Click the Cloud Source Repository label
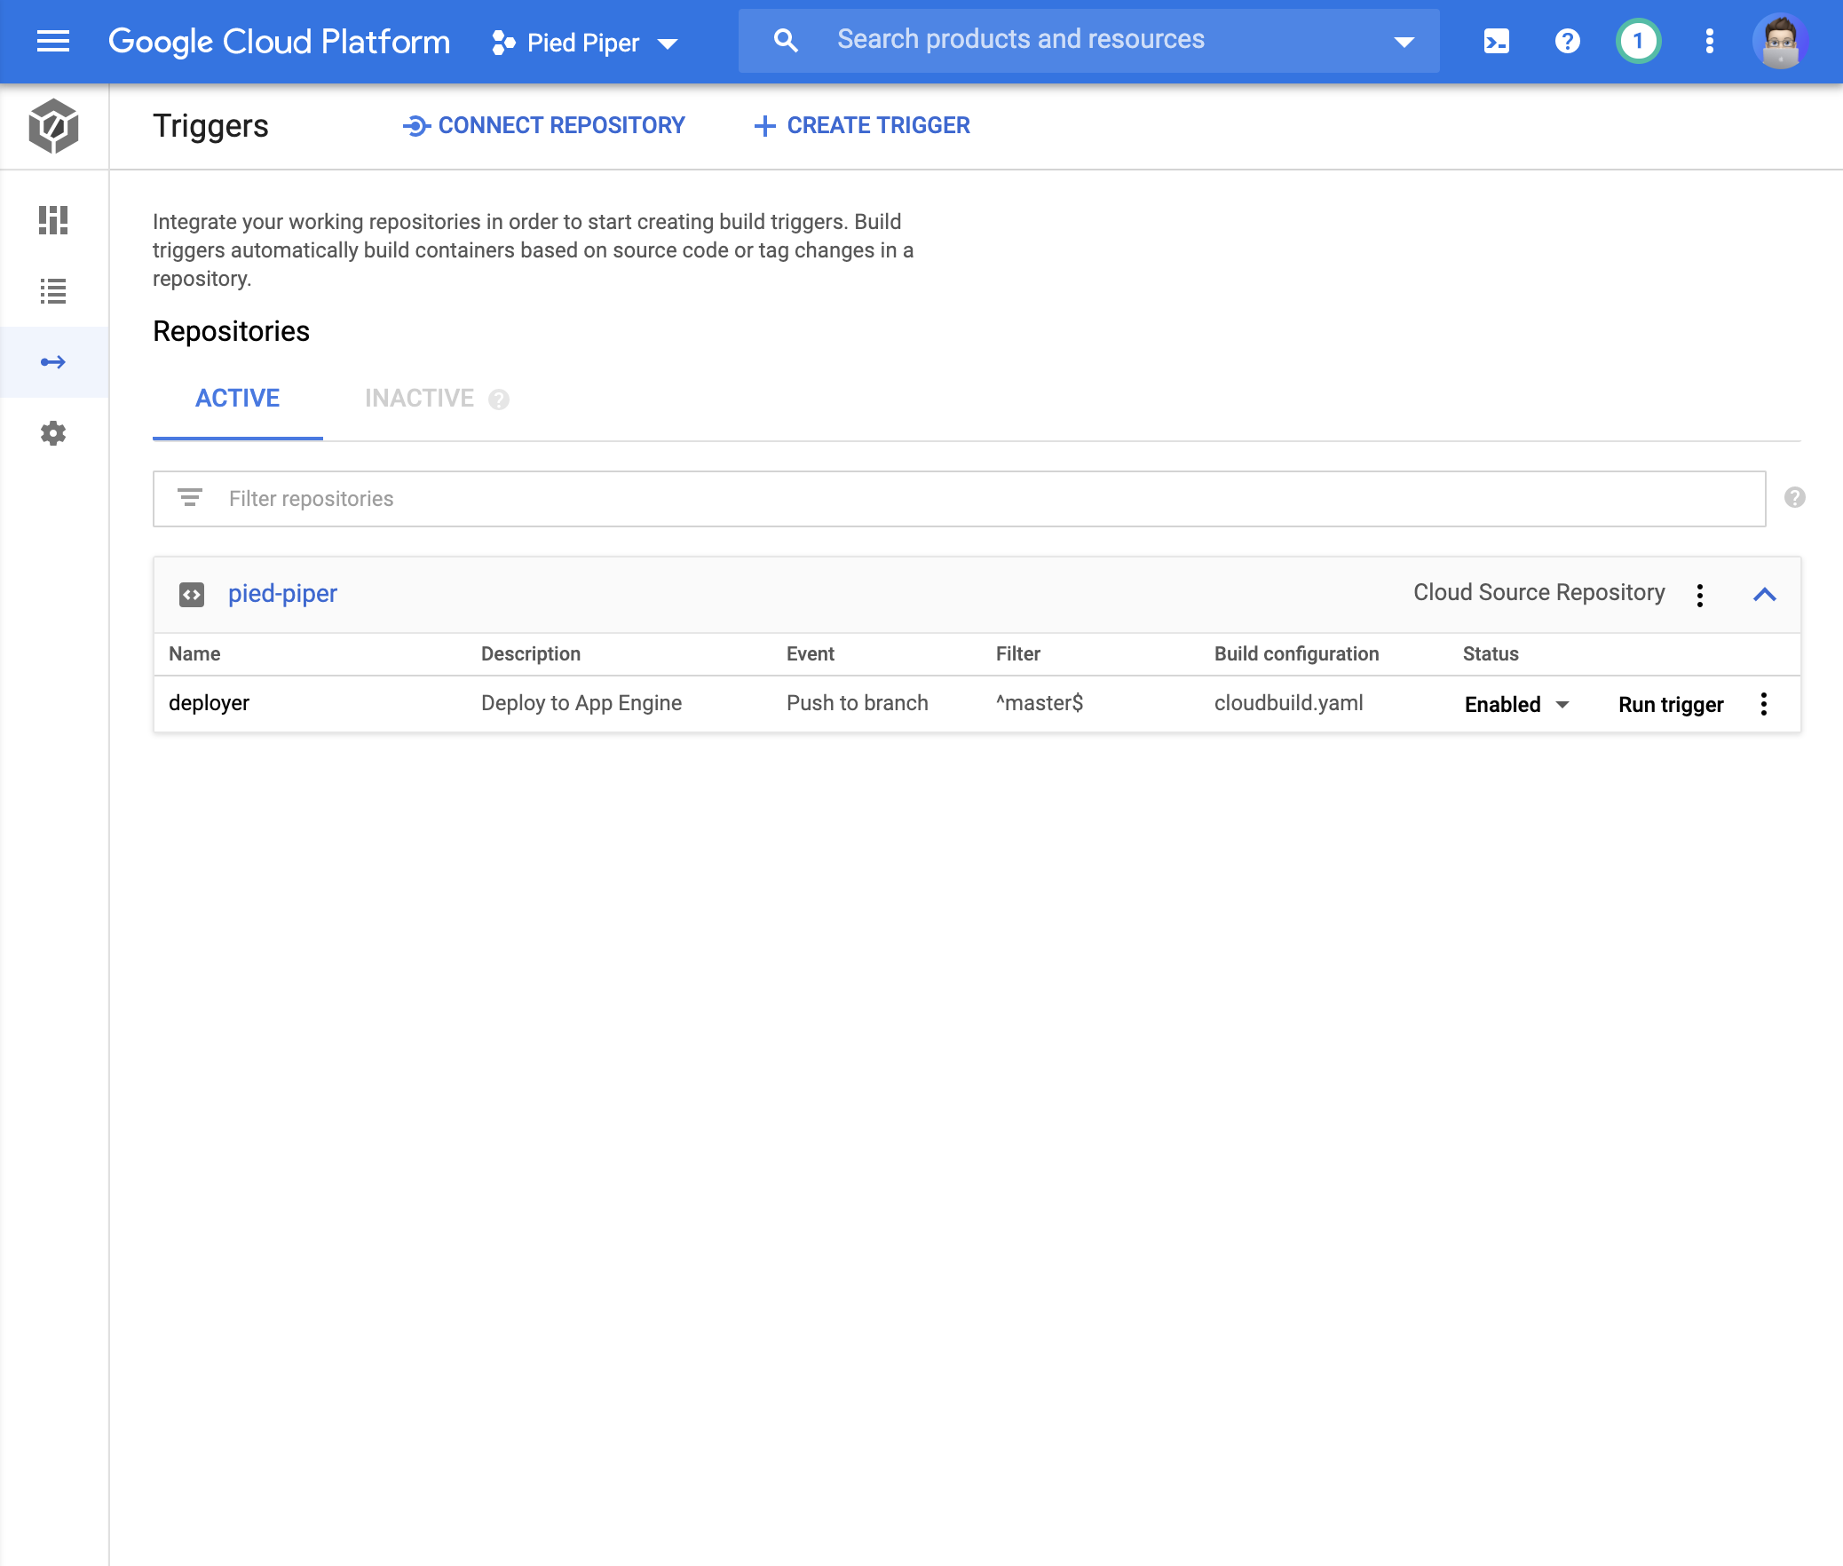 pyautogui.click(x=1539, y=593)
